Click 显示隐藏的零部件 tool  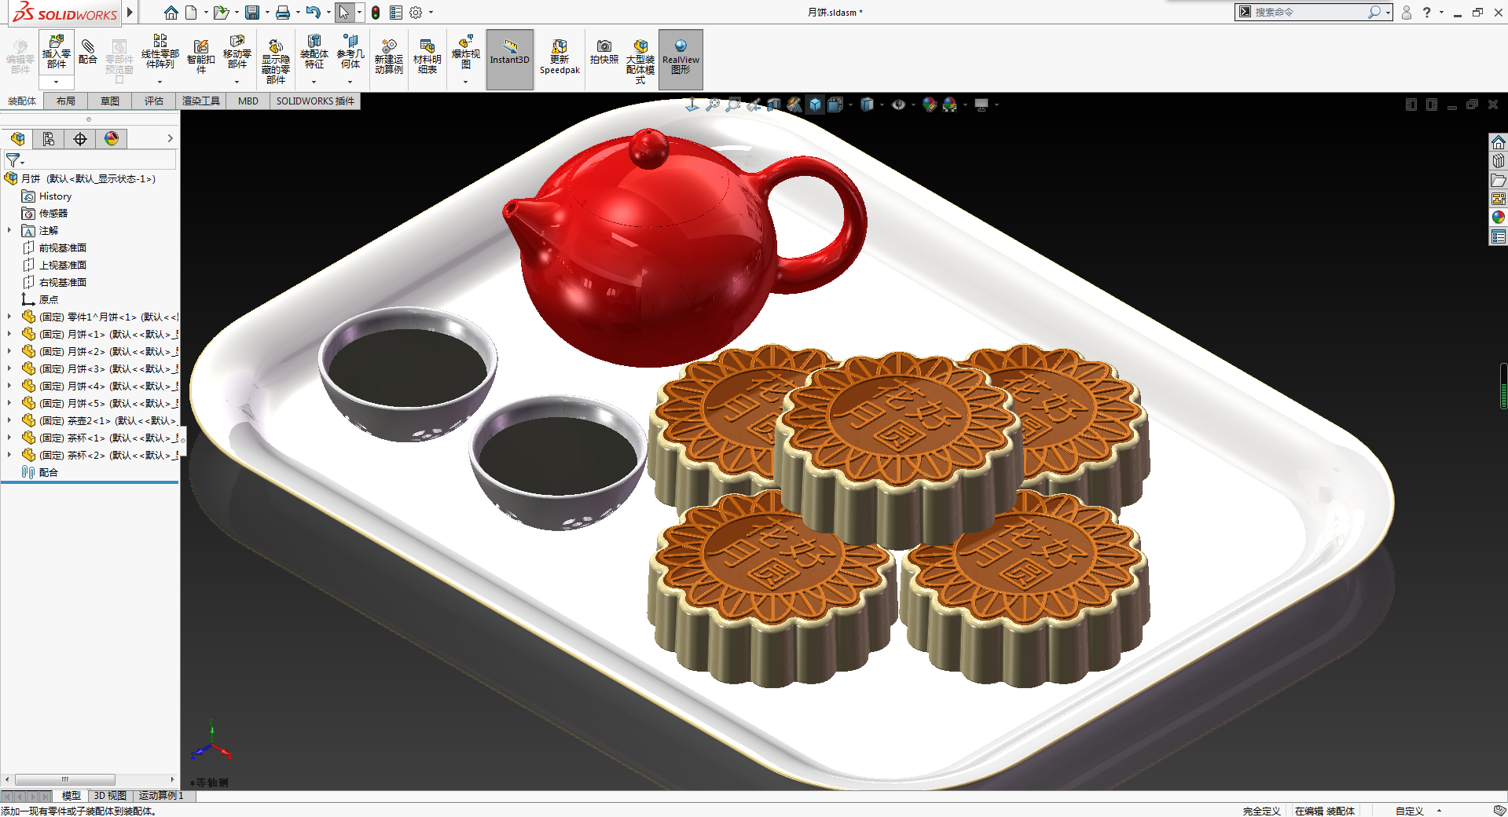(x=276, y=61)
